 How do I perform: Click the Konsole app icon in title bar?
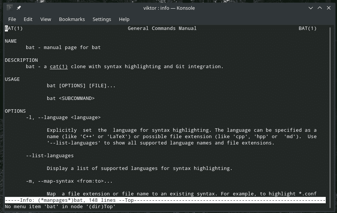tap(10, 8)
